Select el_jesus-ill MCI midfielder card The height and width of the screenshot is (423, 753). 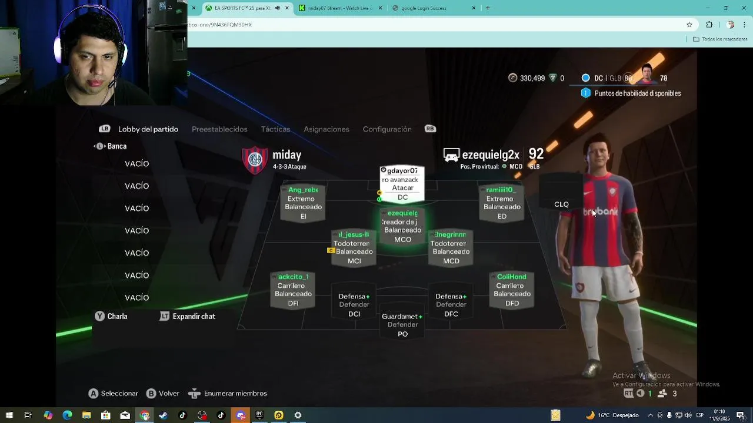[x=354, y=247]
